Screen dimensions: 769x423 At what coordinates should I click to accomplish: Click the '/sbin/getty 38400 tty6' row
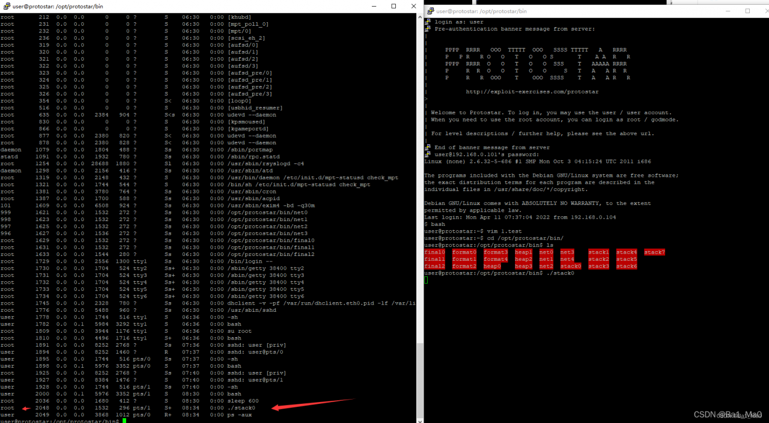pyautogui.click(x=153, y=296)
